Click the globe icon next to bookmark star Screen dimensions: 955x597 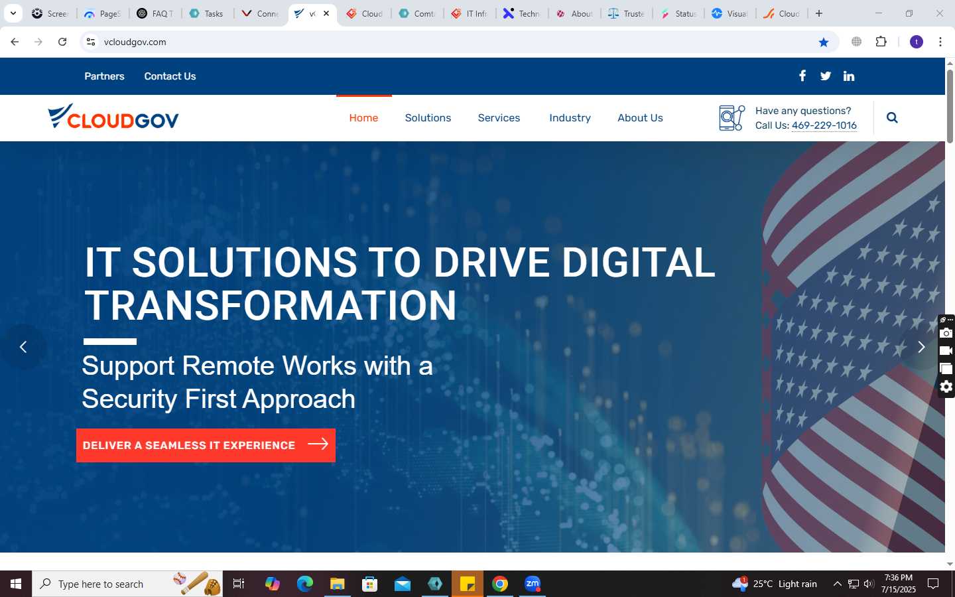click(857, 42)
